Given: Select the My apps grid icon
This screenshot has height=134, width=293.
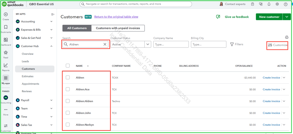Looking at the screenshot, I should click(6, 78).
